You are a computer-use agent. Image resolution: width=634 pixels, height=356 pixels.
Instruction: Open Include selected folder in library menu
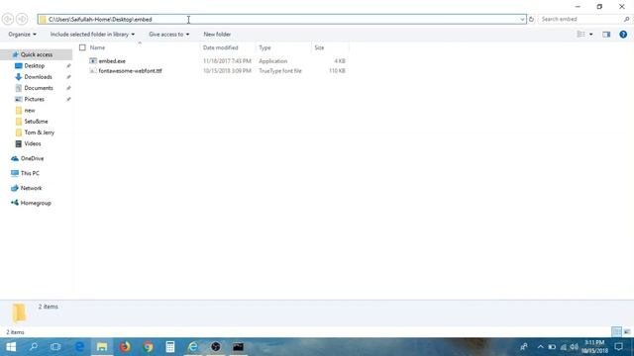tap(92, 35)
